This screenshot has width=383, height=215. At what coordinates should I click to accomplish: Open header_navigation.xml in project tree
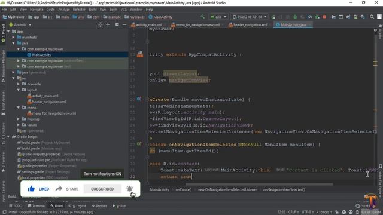(49, 102)
